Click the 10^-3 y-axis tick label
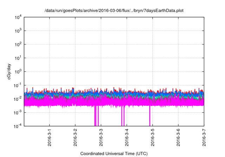 tap(18, 112)
